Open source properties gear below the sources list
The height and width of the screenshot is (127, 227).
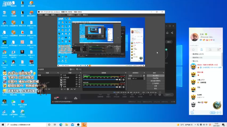[68, 89]
